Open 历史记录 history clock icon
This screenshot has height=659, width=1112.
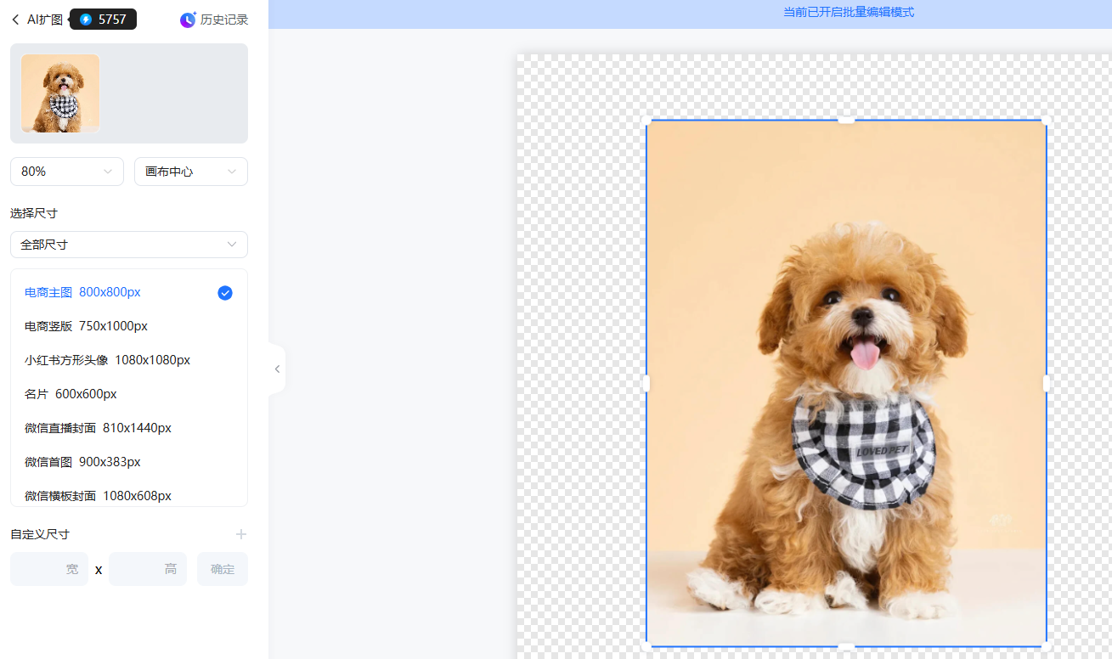click(x=188, y=20)
